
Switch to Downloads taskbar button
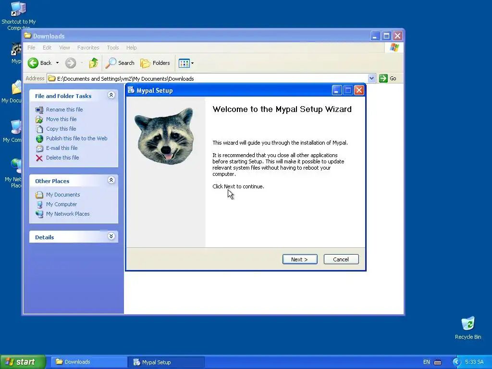(x=88, y=362)
